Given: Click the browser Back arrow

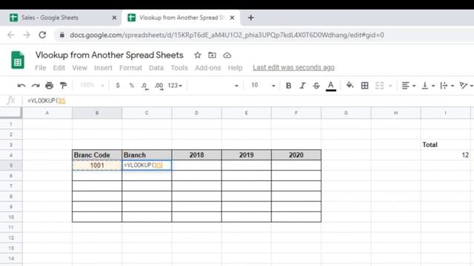Looking at the screenshot, I should [11, 35].
